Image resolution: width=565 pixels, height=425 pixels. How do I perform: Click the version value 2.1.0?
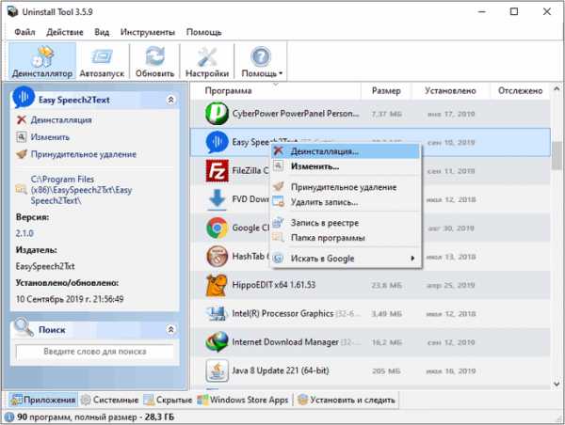click(x=24, y=233)
